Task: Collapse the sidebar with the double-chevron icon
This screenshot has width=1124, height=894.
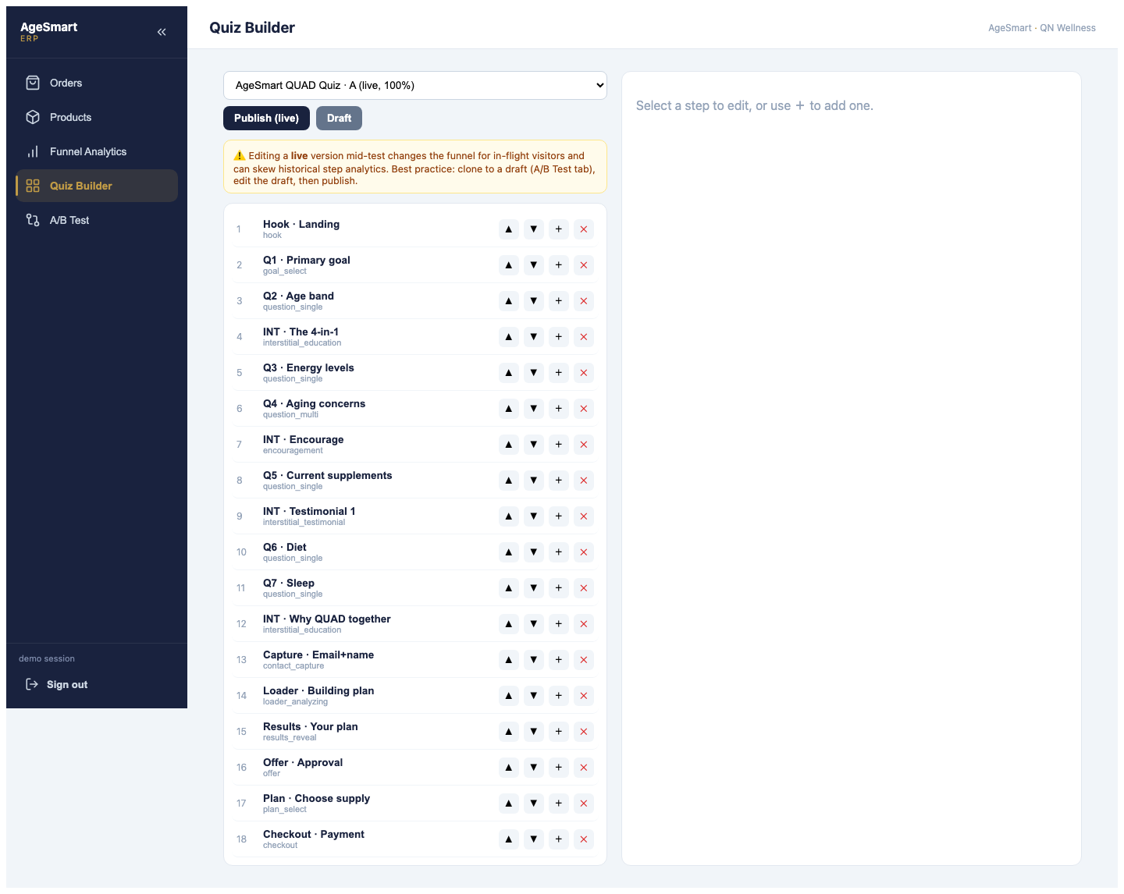Action: [x=162, y=32]
